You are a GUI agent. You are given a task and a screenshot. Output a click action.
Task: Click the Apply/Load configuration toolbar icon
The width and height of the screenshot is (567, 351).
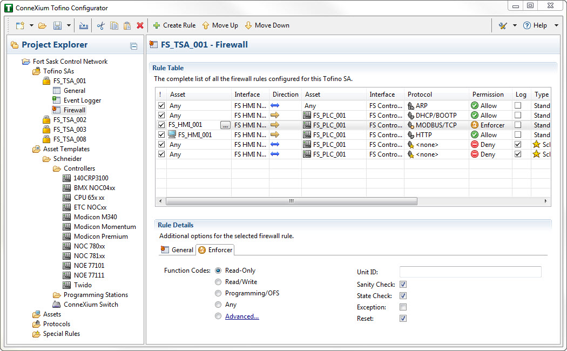point(84,25)
